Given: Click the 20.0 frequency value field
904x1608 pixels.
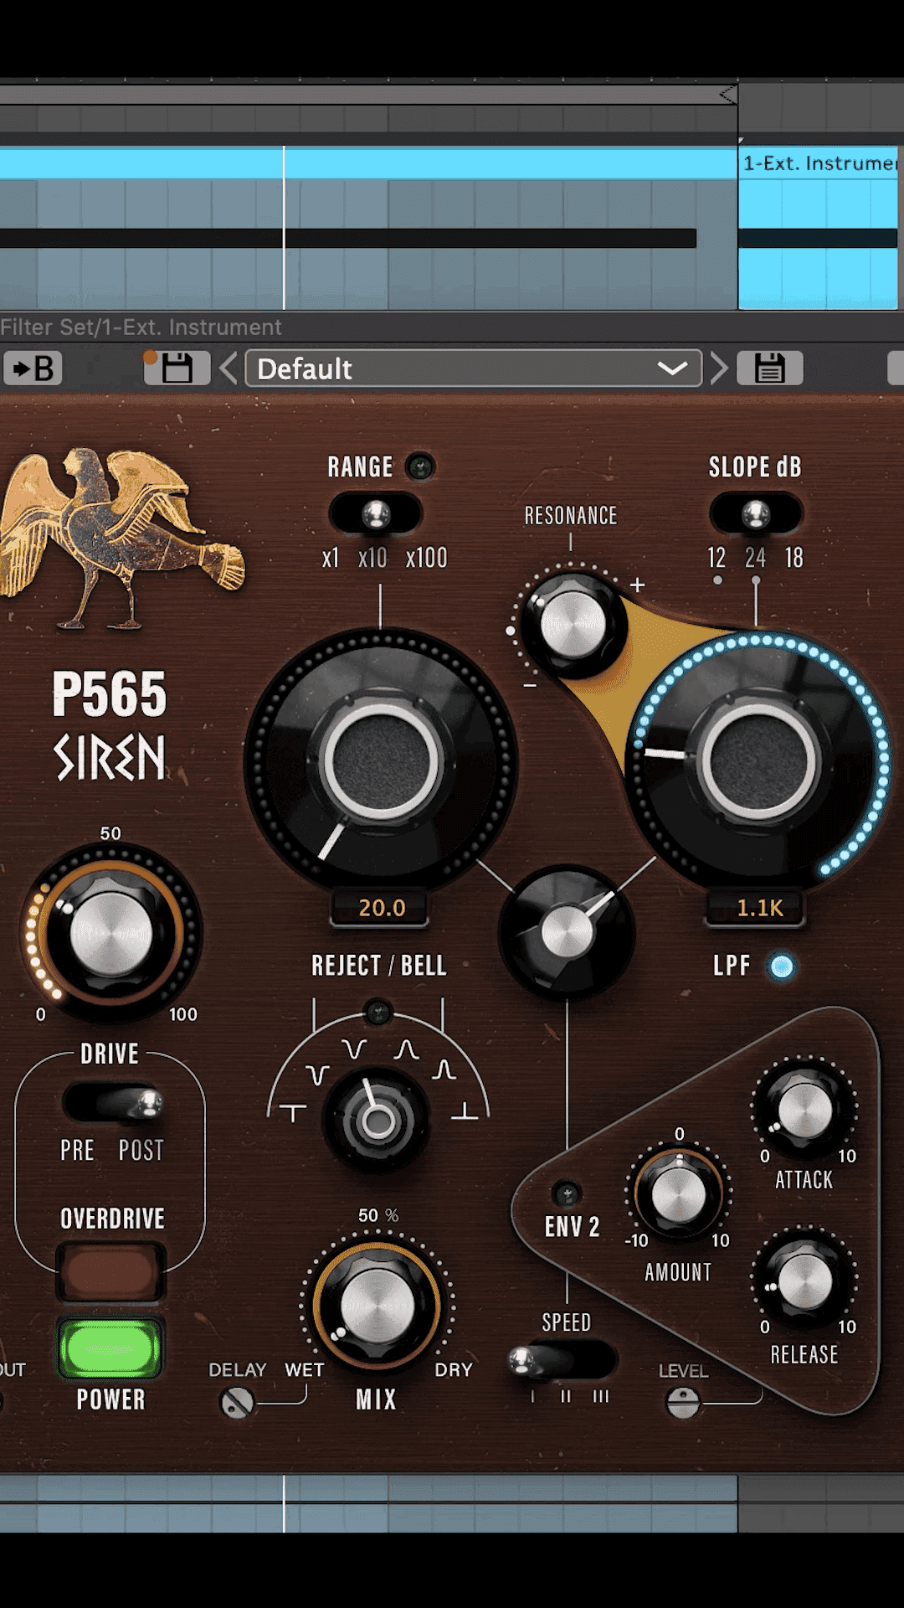Looking at the screenshot, I should coord(381,908).
